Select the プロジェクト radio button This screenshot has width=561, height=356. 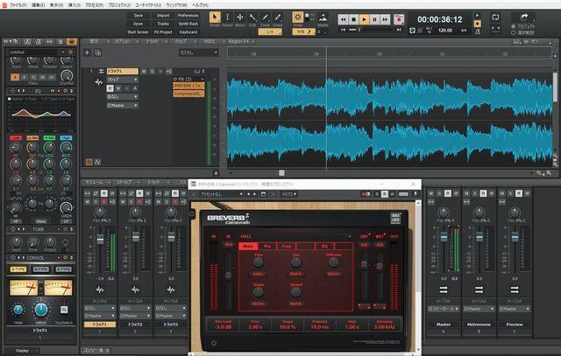point(514,26)
